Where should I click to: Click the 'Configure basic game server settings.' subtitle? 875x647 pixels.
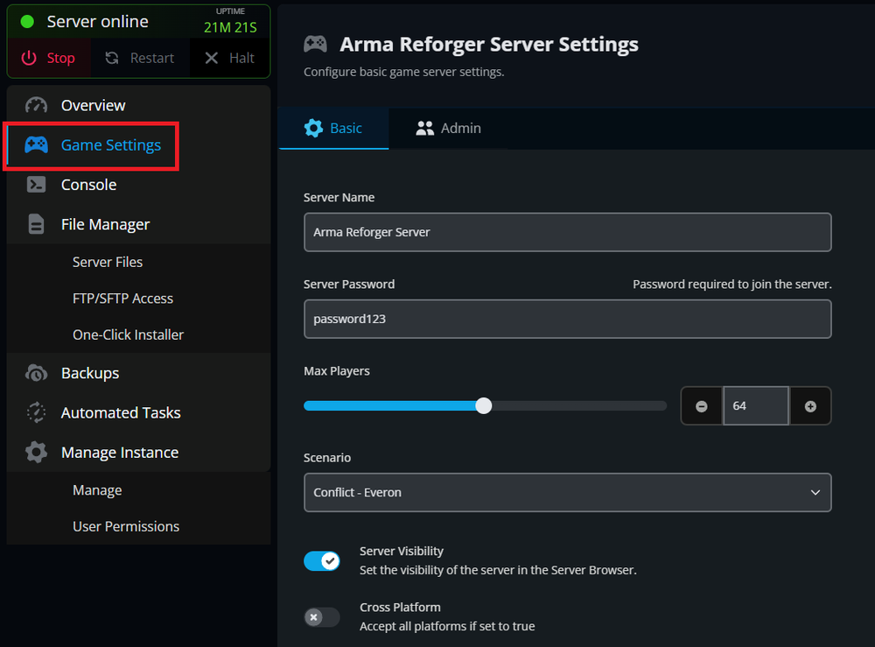[x=403, y=72]
